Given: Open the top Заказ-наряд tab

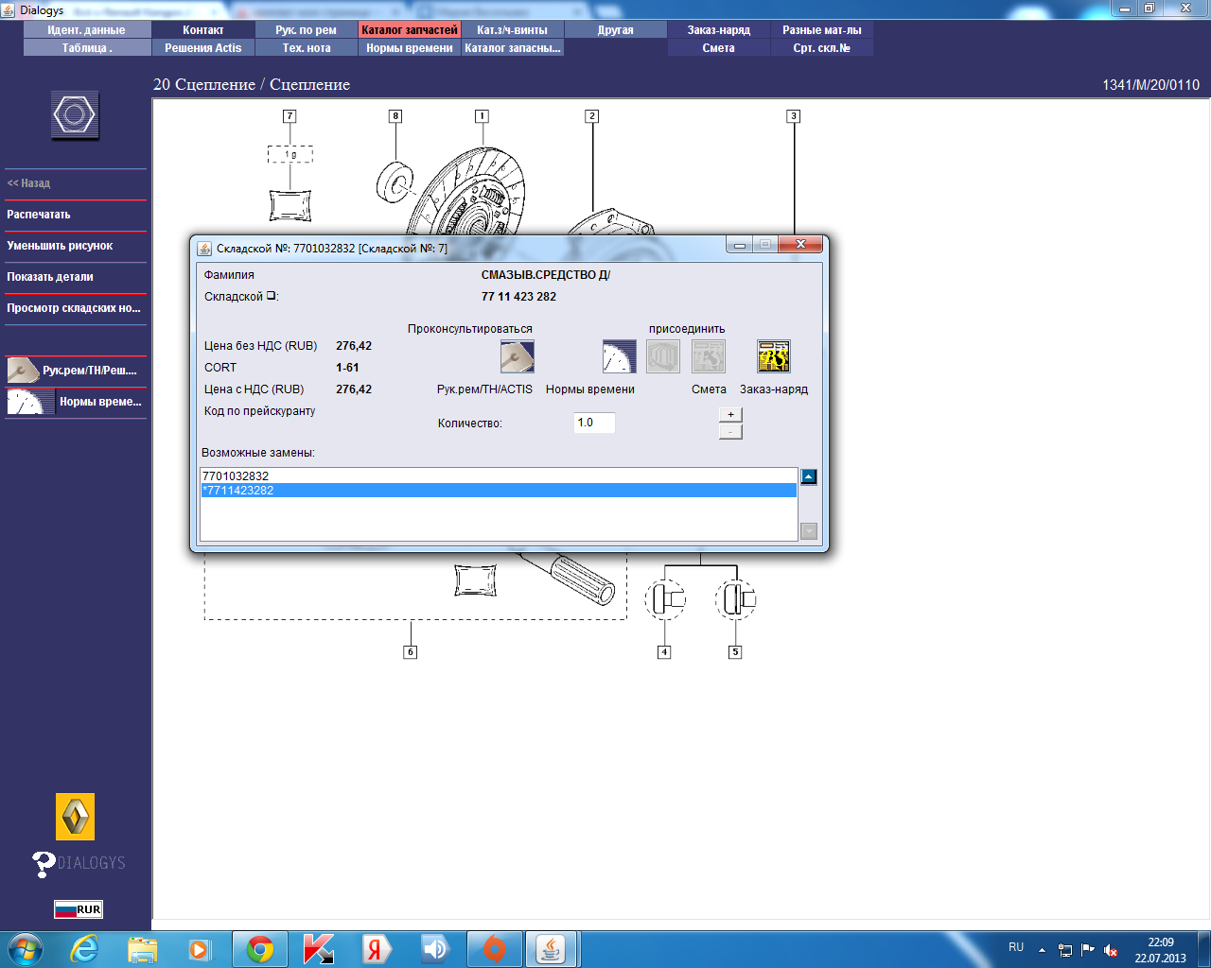Looking at the screenshot, I should (719, 30).
